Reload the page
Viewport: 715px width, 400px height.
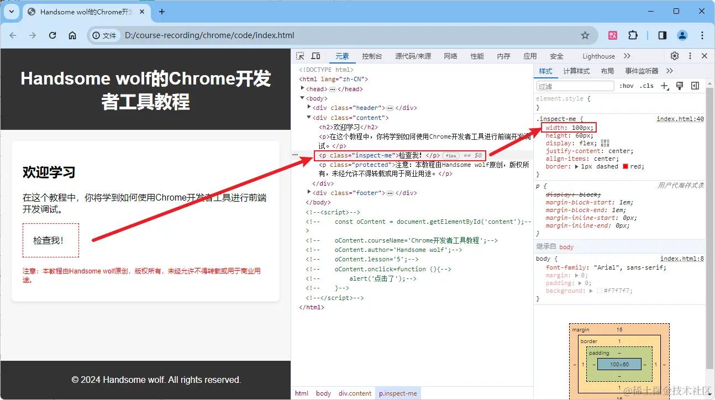pyautogui.click(x=52, y=35)
